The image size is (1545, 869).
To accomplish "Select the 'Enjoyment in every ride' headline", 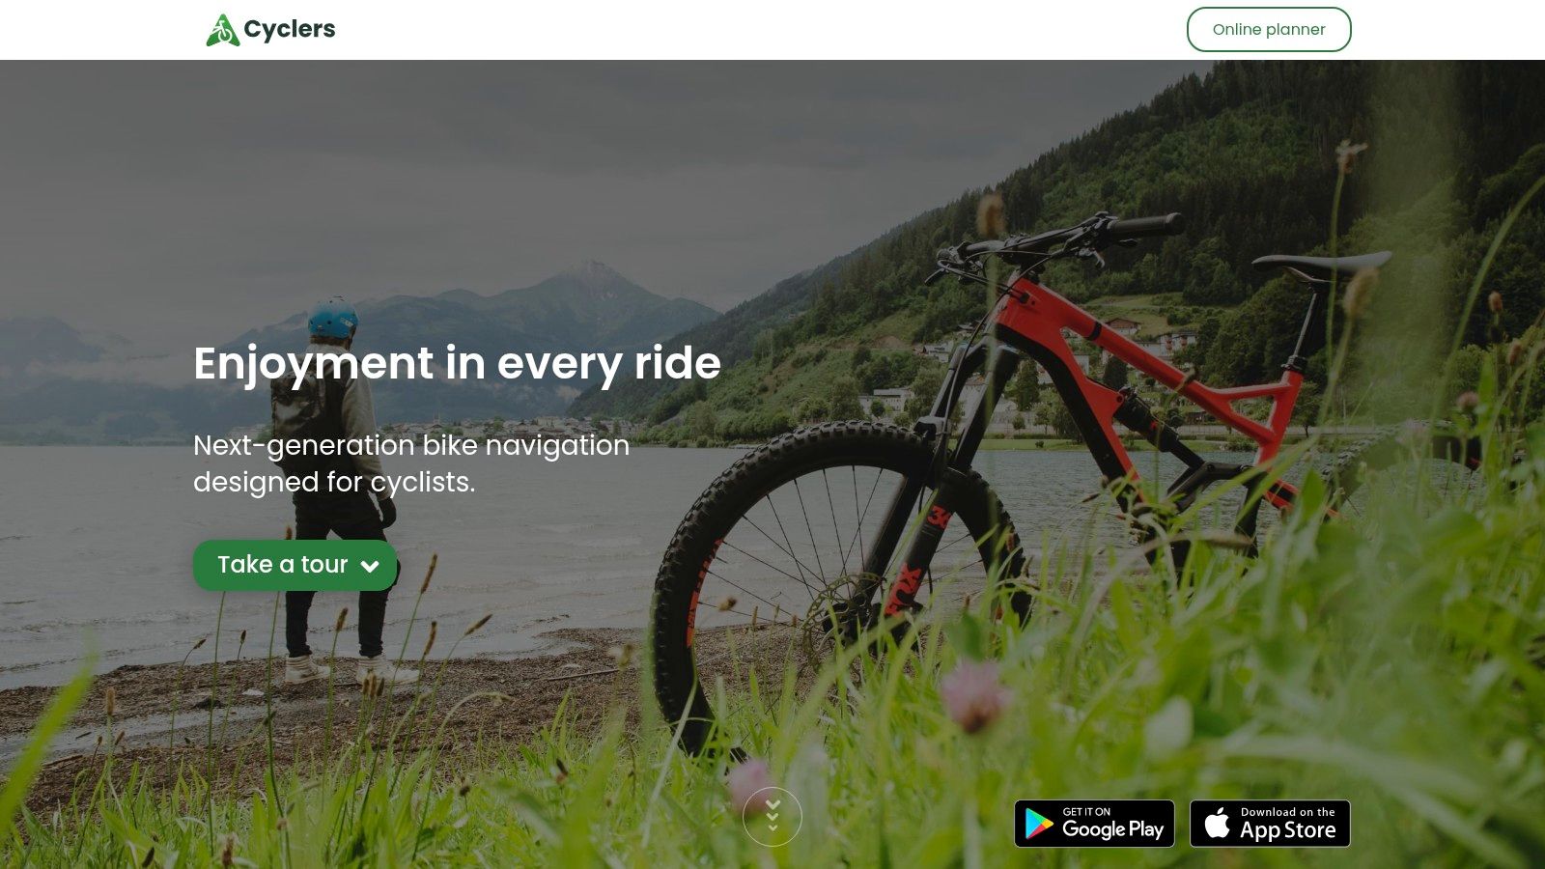I will click(x=457, y=363).
